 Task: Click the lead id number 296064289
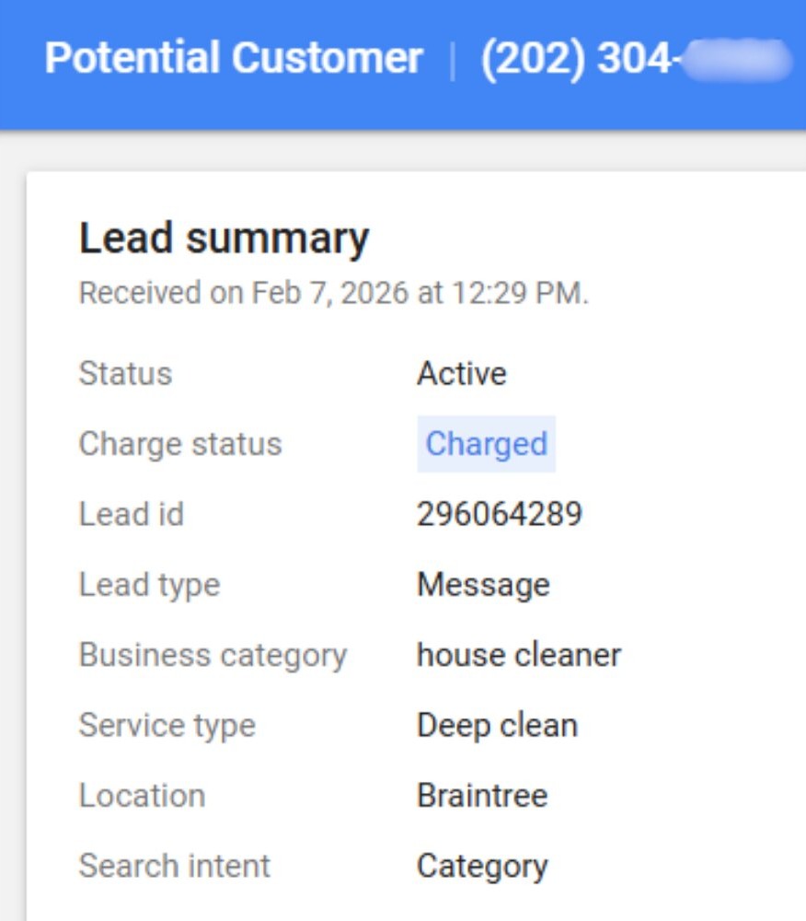pyautogui.click(x=499, y=514)
